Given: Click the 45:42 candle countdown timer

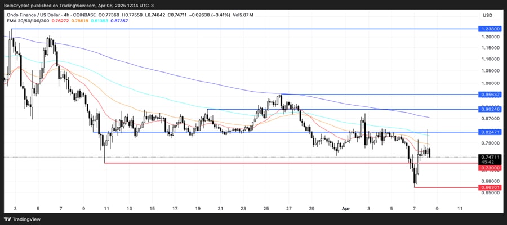Looking at the screenshot, I should (488, 162).
